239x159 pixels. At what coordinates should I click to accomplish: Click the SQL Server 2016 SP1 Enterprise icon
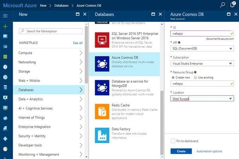click(102, 40)
